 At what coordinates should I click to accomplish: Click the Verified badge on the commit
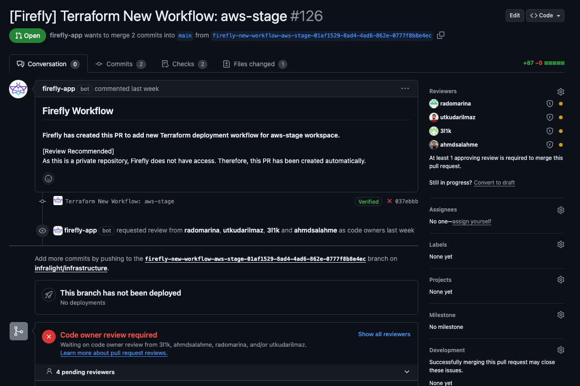pos(369,201)
